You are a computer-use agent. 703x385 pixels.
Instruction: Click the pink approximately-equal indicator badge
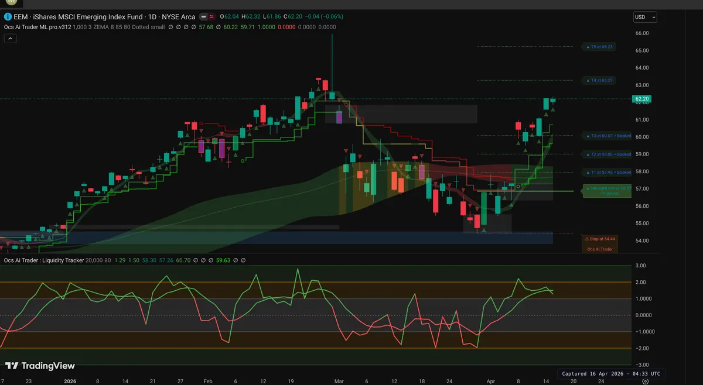pyautogui.click(x=210, y=17)
